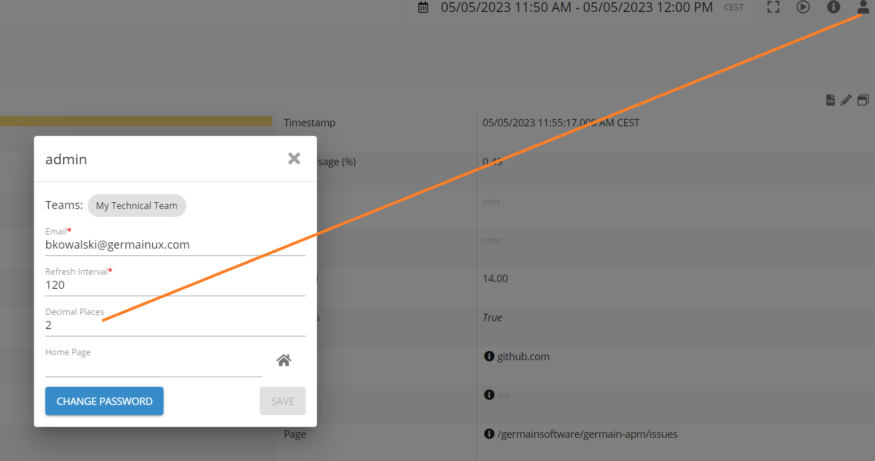The image size is (875, 461).
Task: Close the admin dialog
Action: tap(294, 159)
